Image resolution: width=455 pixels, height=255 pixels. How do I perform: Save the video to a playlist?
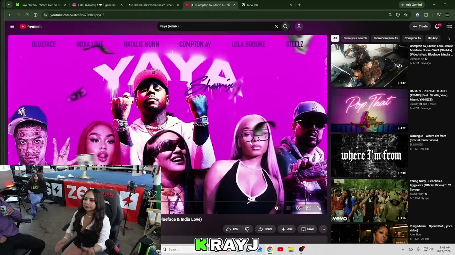coord(307,229)
